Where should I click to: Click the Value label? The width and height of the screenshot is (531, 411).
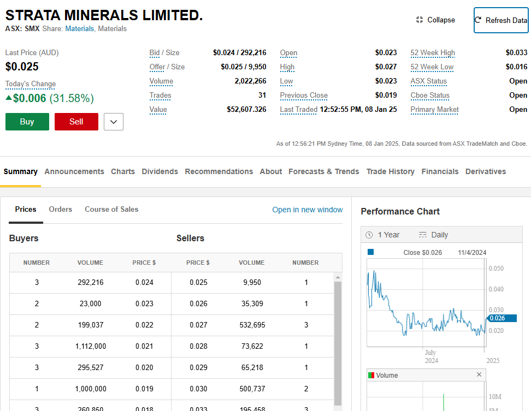click(158, 110)
